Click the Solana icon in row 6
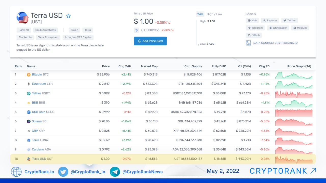The width and height of the screenshot is (326, 183). click(x=29, y=121)
